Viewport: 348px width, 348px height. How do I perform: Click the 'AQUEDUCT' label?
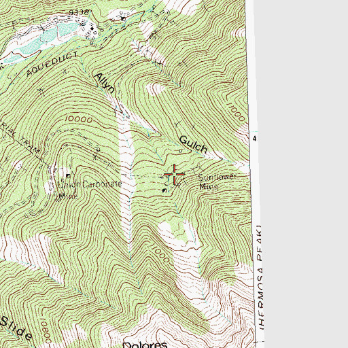(52, 64)
